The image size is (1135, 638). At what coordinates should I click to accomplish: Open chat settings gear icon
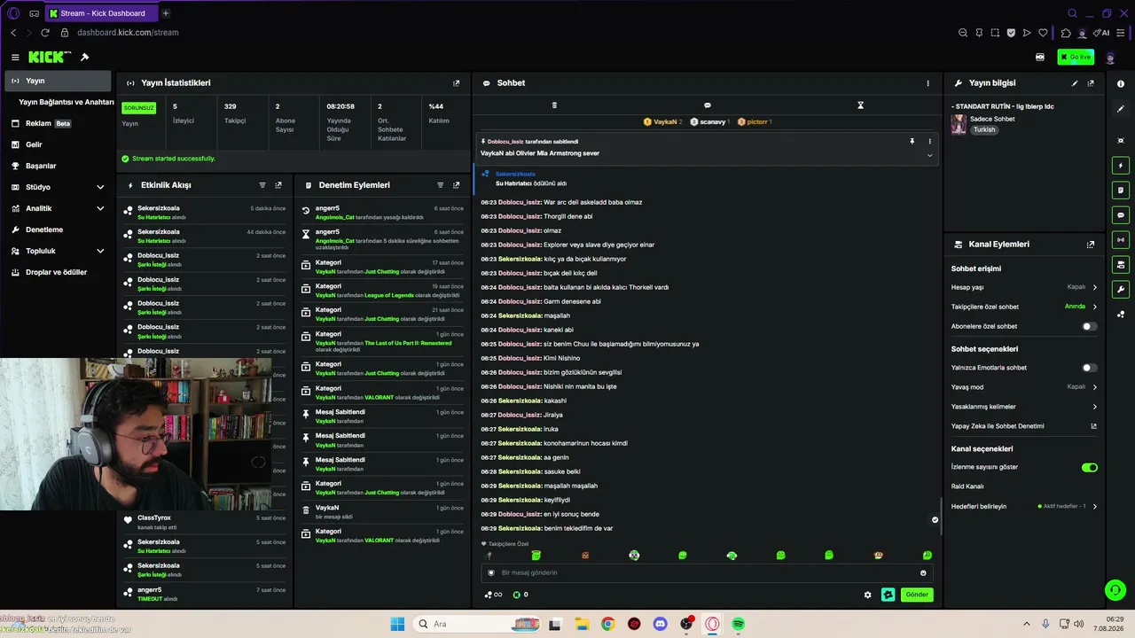click(x=868, y=595)
